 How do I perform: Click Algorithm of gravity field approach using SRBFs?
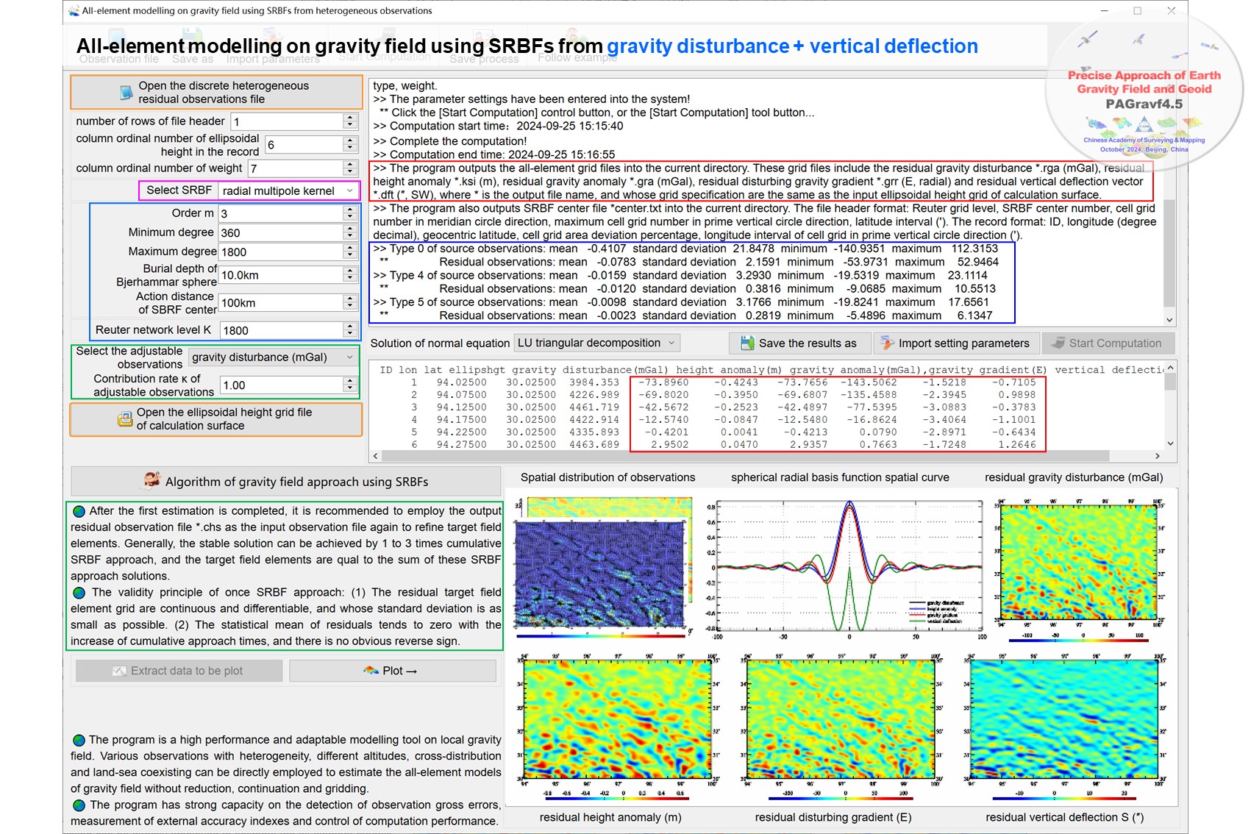[x=286, y=482]
